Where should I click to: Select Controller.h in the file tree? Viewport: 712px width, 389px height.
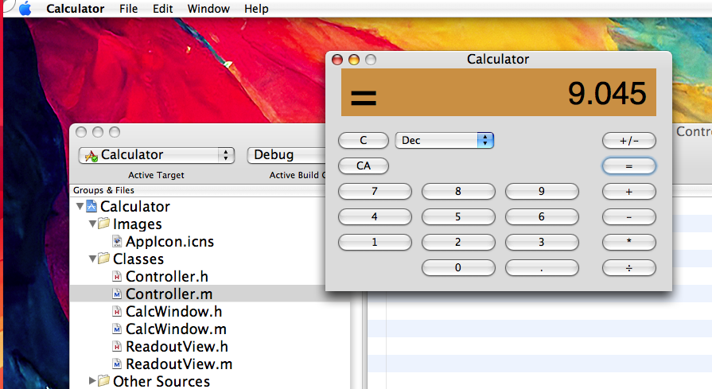click(x=167, y=276)
